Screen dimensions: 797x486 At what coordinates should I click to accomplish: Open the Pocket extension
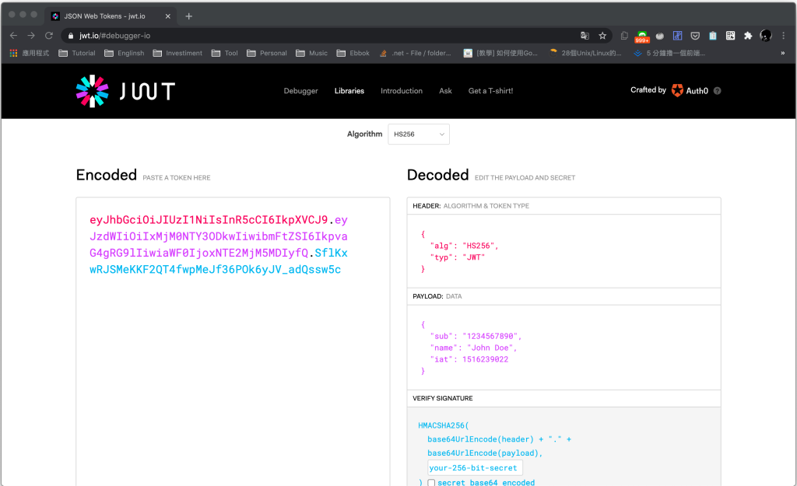click(x=695, y=36)
